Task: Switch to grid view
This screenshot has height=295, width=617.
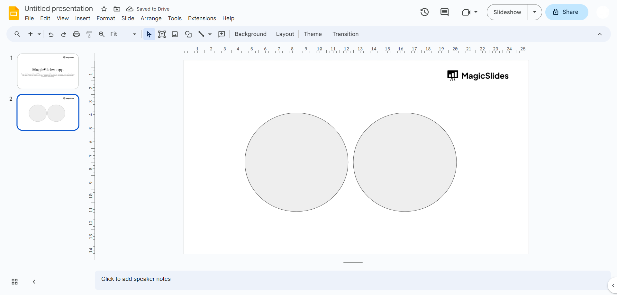Action: click(15, 282)
